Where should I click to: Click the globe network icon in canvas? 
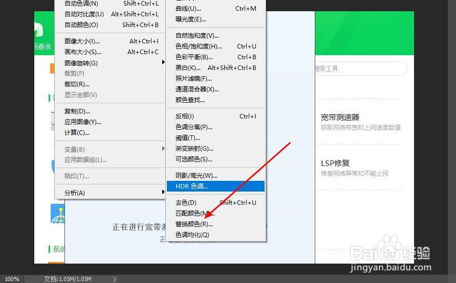58,214
